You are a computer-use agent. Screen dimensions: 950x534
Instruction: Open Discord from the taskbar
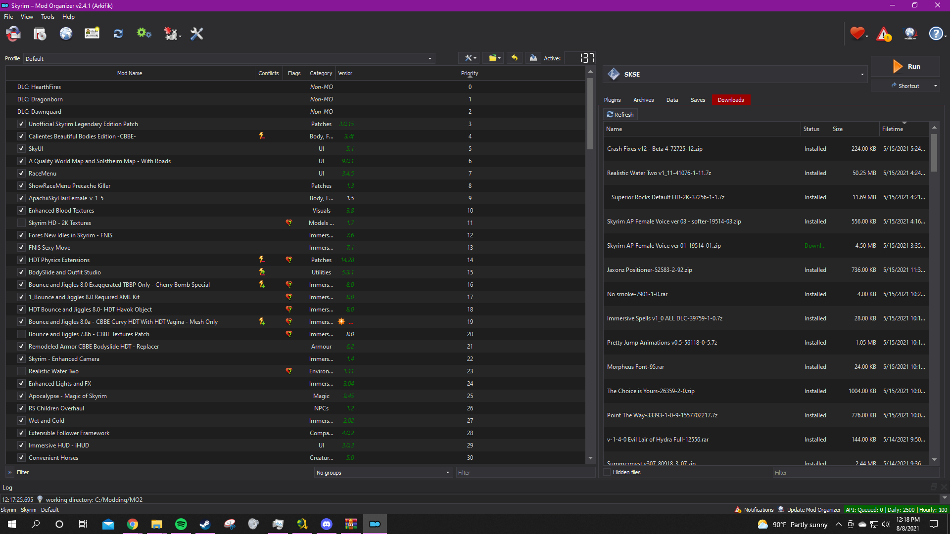(327, 524)
